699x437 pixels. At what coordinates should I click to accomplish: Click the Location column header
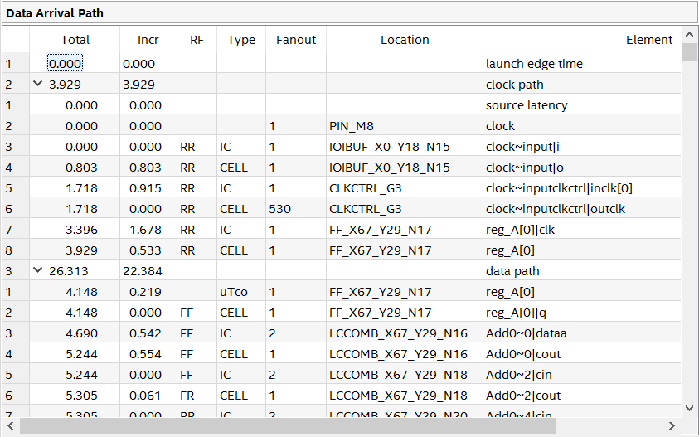coord(405,40)
